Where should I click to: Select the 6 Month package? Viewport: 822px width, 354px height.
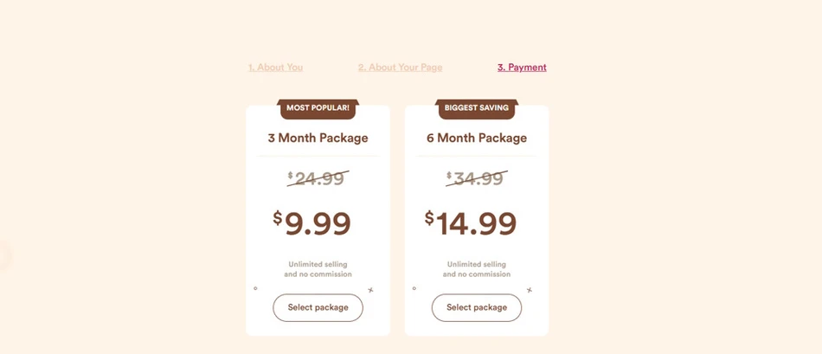pos(477,307)
